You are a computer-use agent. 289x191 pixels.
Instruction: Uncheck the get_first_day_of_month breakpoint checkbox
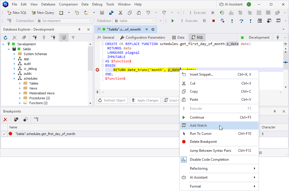(4, 134)
